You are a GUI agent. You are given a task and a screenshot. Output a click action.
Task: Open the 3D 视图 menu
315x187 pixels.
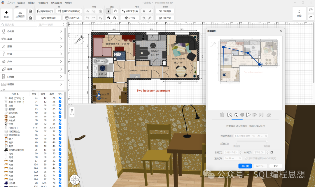point(56,3)
